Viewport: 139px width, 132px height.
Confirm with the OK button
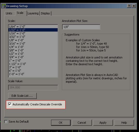(61, 123)
